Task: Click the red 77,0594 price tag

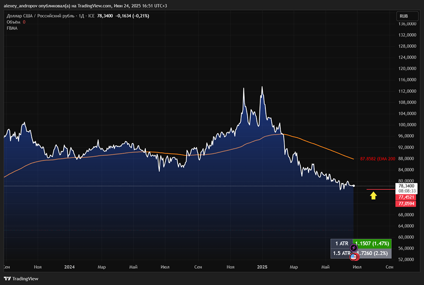Action: [406, 204]
